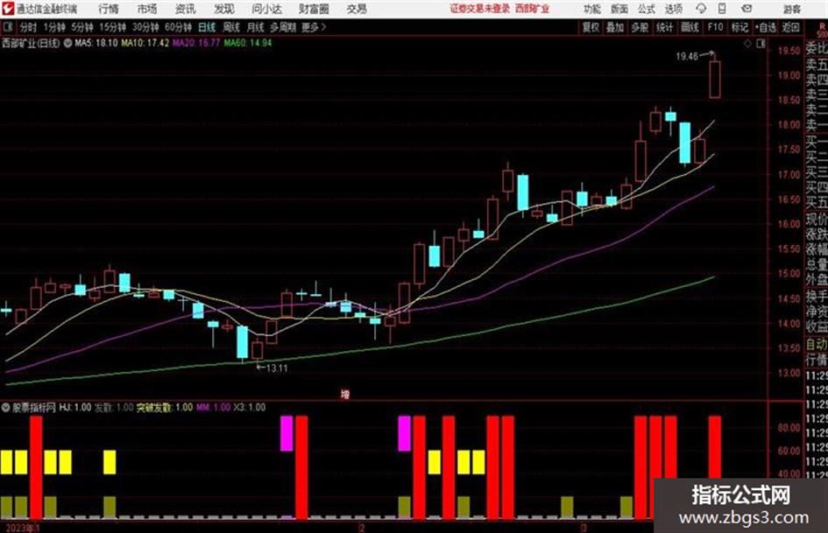Click the MM: 1.00 indicator value
The width and height of the screenshot is (828, 533).
(213, 407)
